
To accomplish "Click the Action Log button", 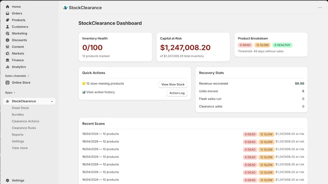I will tap(177, 93).
